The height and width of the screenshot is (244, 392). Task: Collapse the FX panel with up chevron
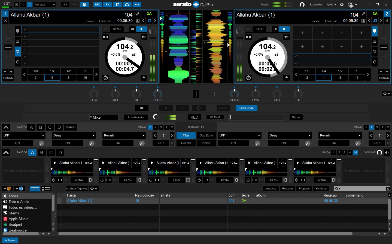(6, 127)
